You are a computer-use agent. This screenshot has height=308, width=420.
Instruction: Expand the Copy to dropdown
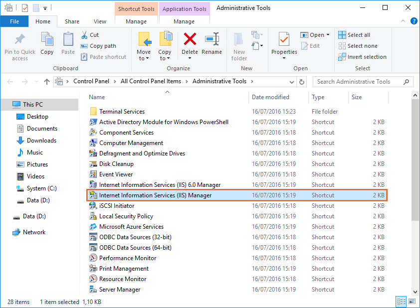point(165,58)
